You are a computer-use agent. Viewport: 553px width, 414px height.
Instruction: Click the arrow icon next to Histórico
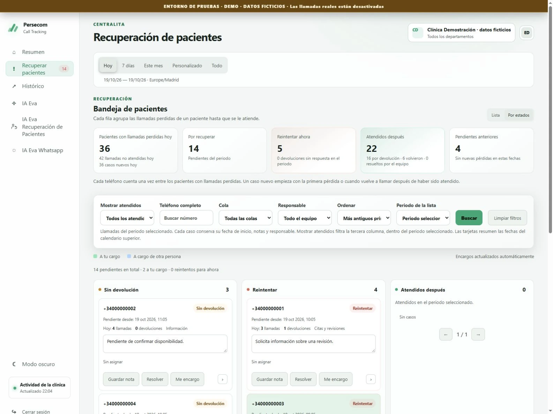tap(14, 86)
